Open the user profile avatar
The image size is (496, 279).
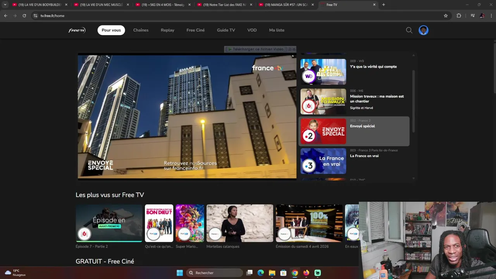point(424,30)
